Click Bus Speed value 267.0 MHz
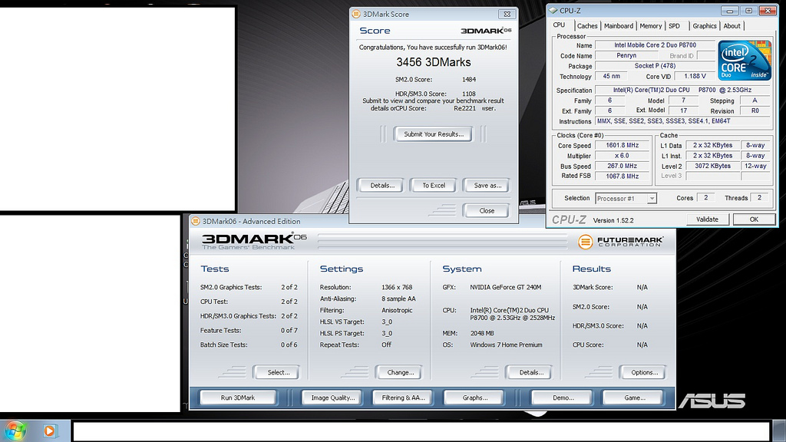This screenshot has width=786, height=442. click(x=622, y=166)
